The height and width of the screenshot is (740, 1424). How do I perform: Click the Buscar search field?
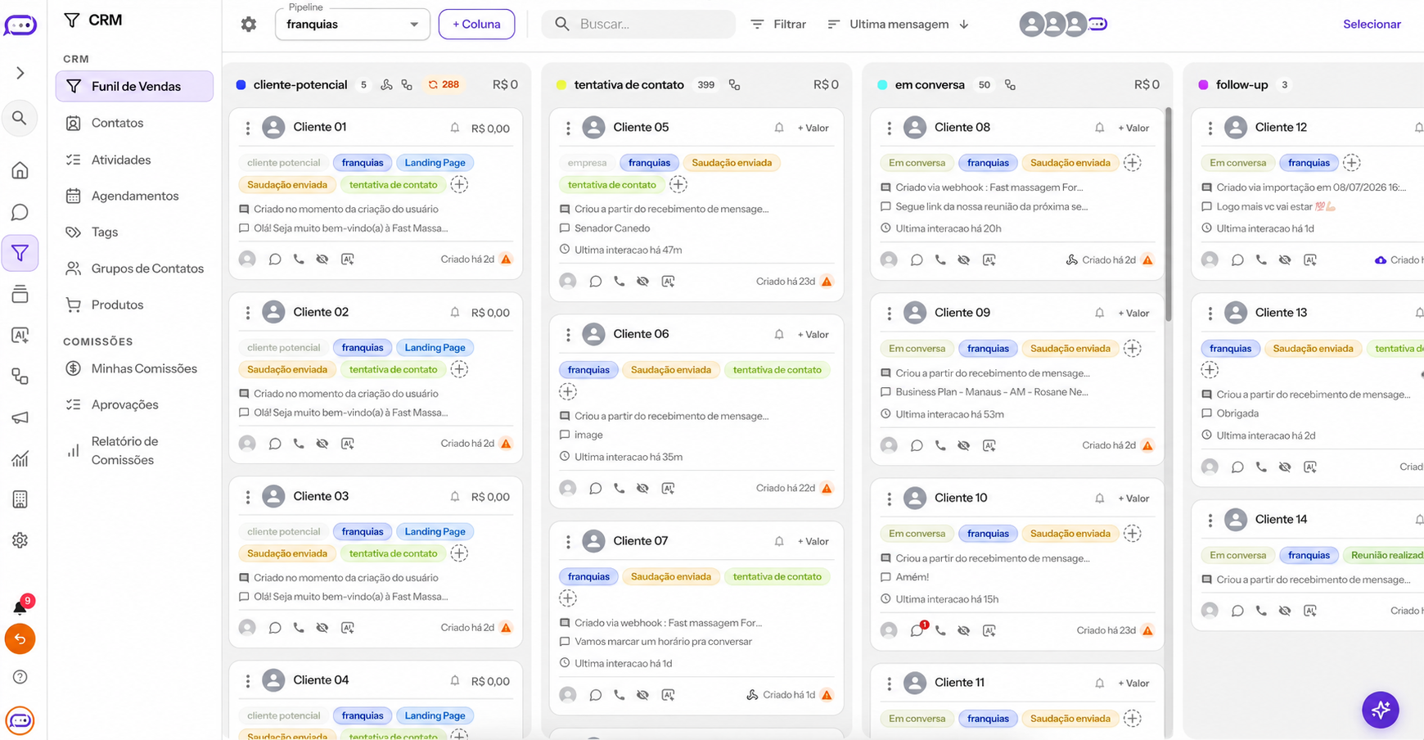[639, 25]
